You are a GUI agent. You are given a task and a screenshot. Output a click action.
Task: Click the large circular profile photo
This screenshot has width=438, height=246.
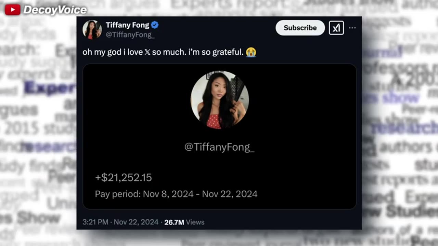220,100
